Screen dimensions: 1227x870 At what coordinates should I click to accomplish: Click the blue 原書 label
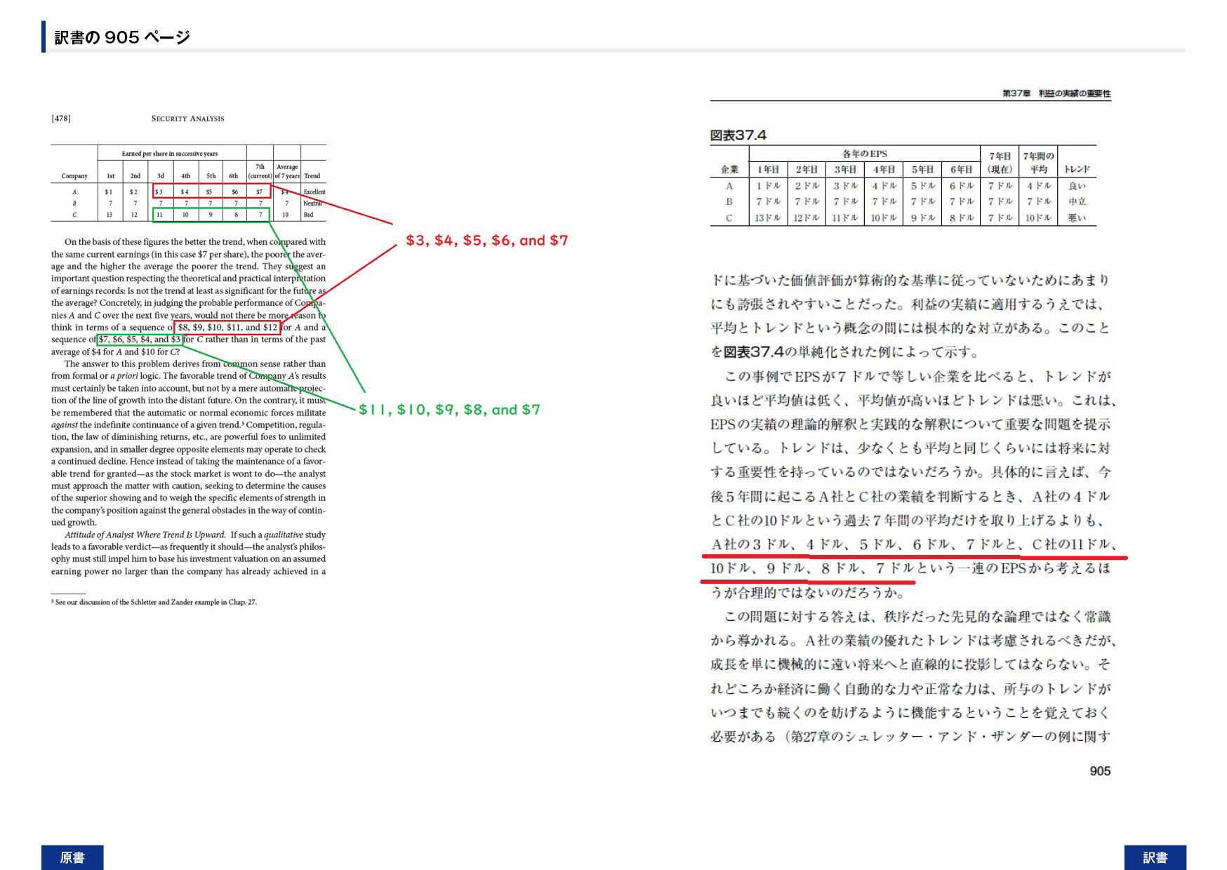72,857
